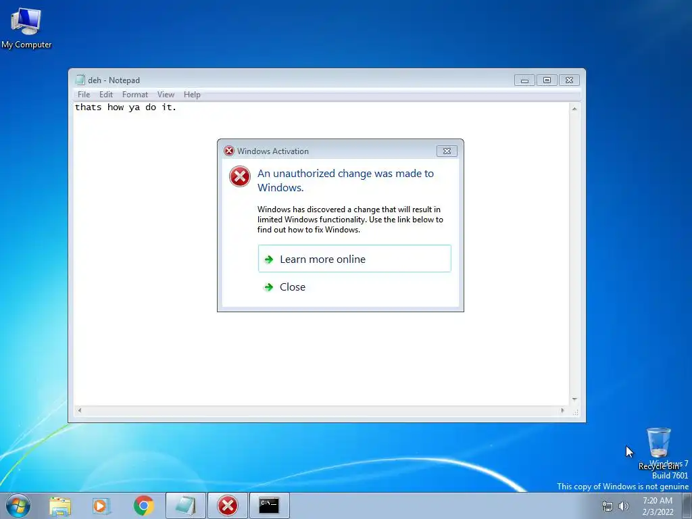Open volume speaker tray icon
The width and height of the screenshot is (692, 519).
[624, 506]
